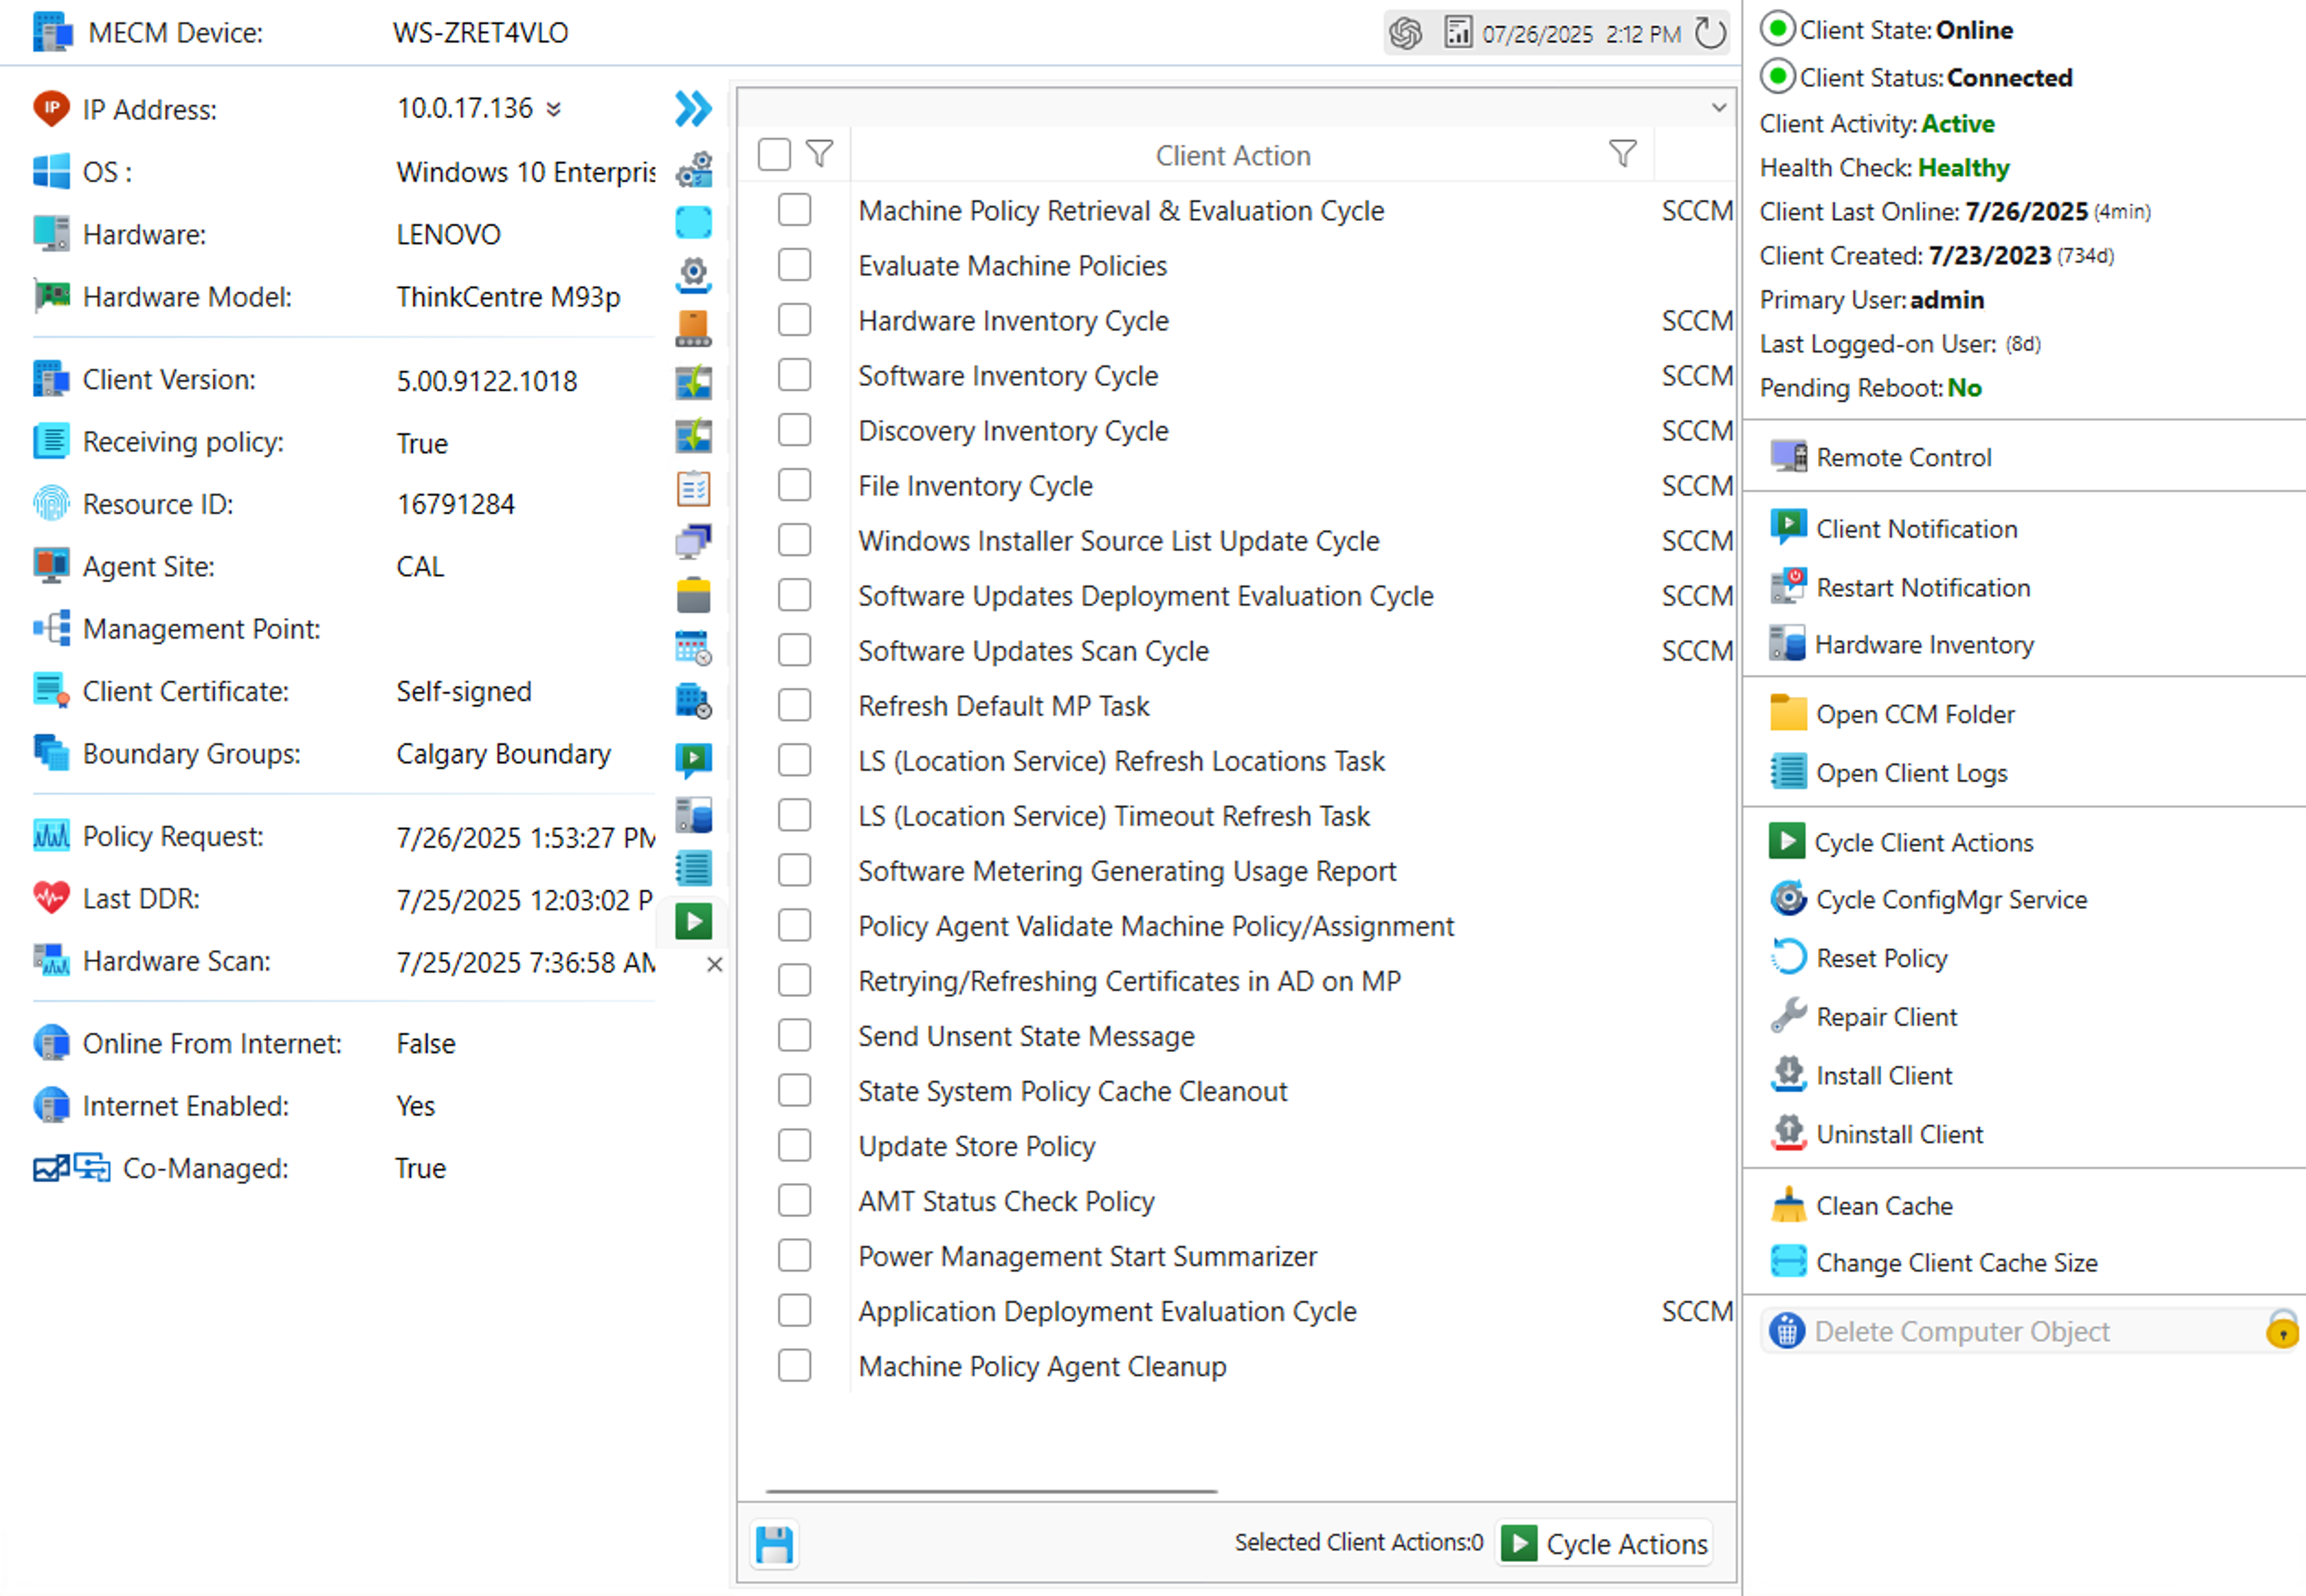This screenshot has height=1596, width=2306.
Task: Check the Software Updates Scan Cycle checkbox
Action: (x=794, y=650)
